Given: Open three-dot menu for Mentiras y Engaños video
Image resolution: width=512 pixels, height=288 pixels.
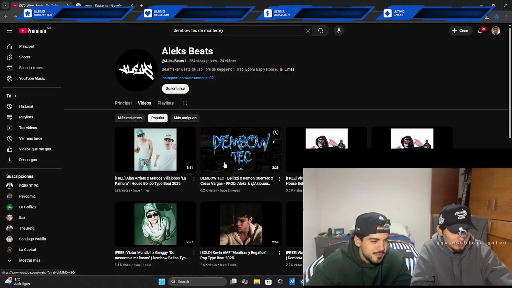Looking at the screenshot, I should pos(280,253).
